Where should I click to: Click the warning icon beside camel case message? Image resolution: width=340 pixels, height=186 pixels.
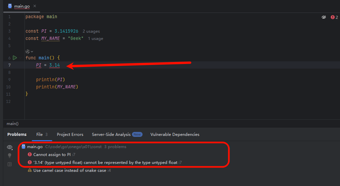click(x=30, y=170)
